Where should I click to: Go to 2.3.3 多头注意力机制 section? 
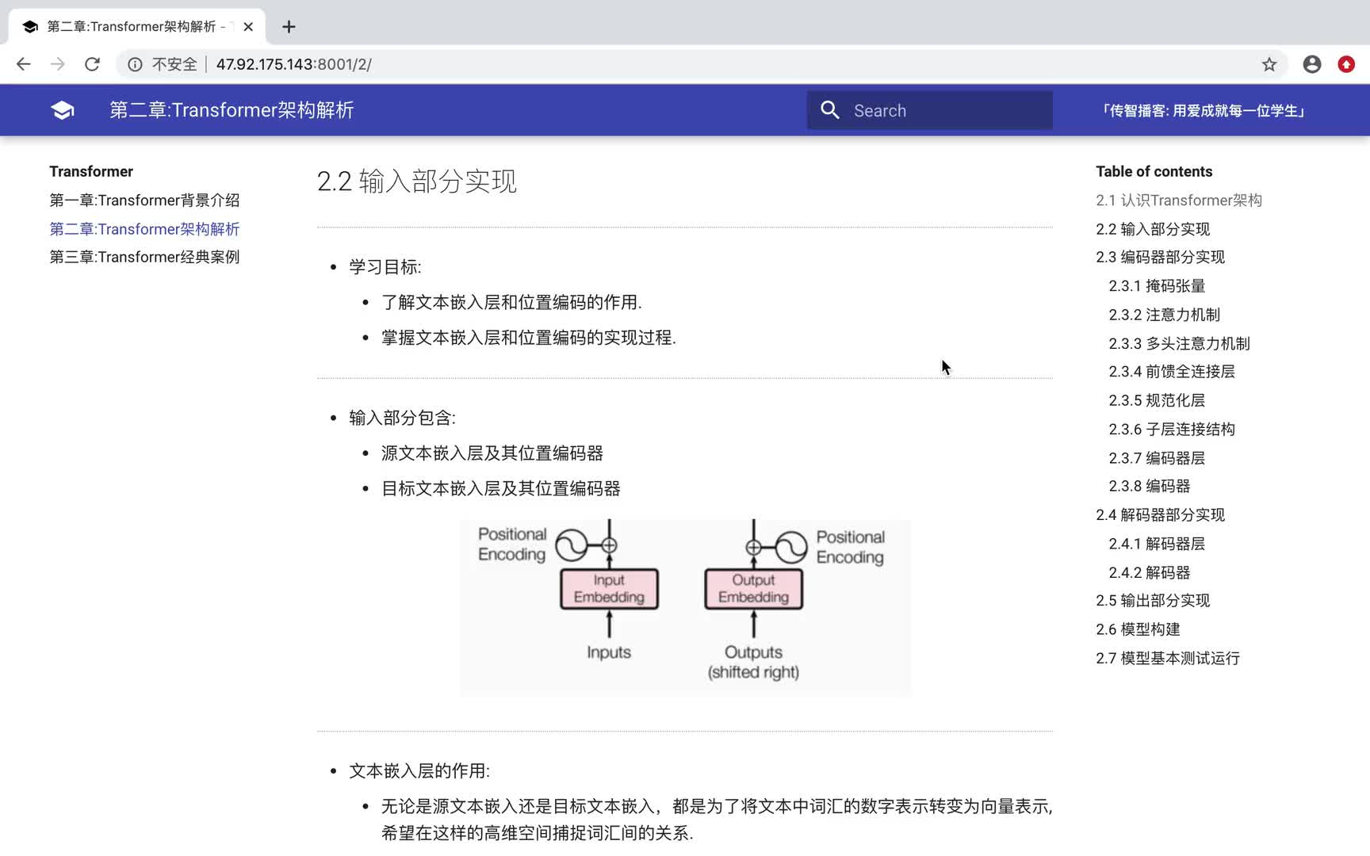pos(1179,343)
